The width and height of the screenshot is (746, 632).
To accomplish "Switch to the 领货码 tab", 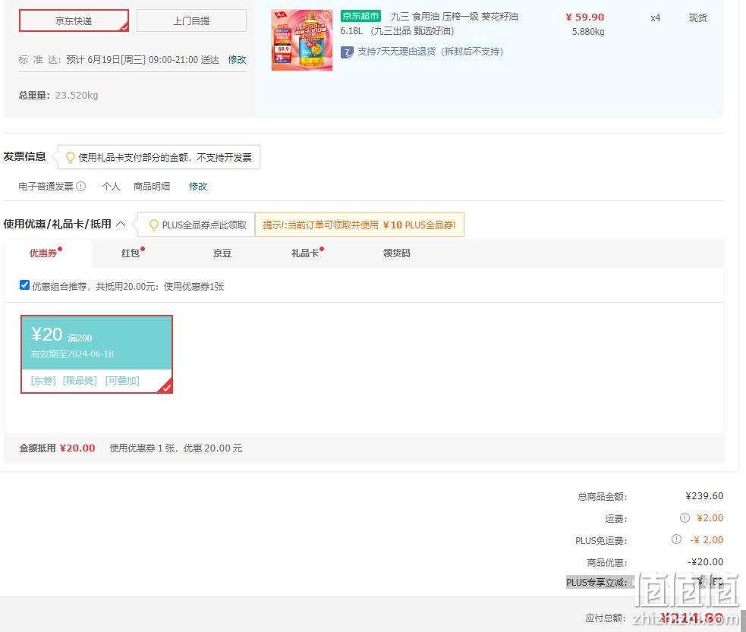I will [x=397, y=253].
